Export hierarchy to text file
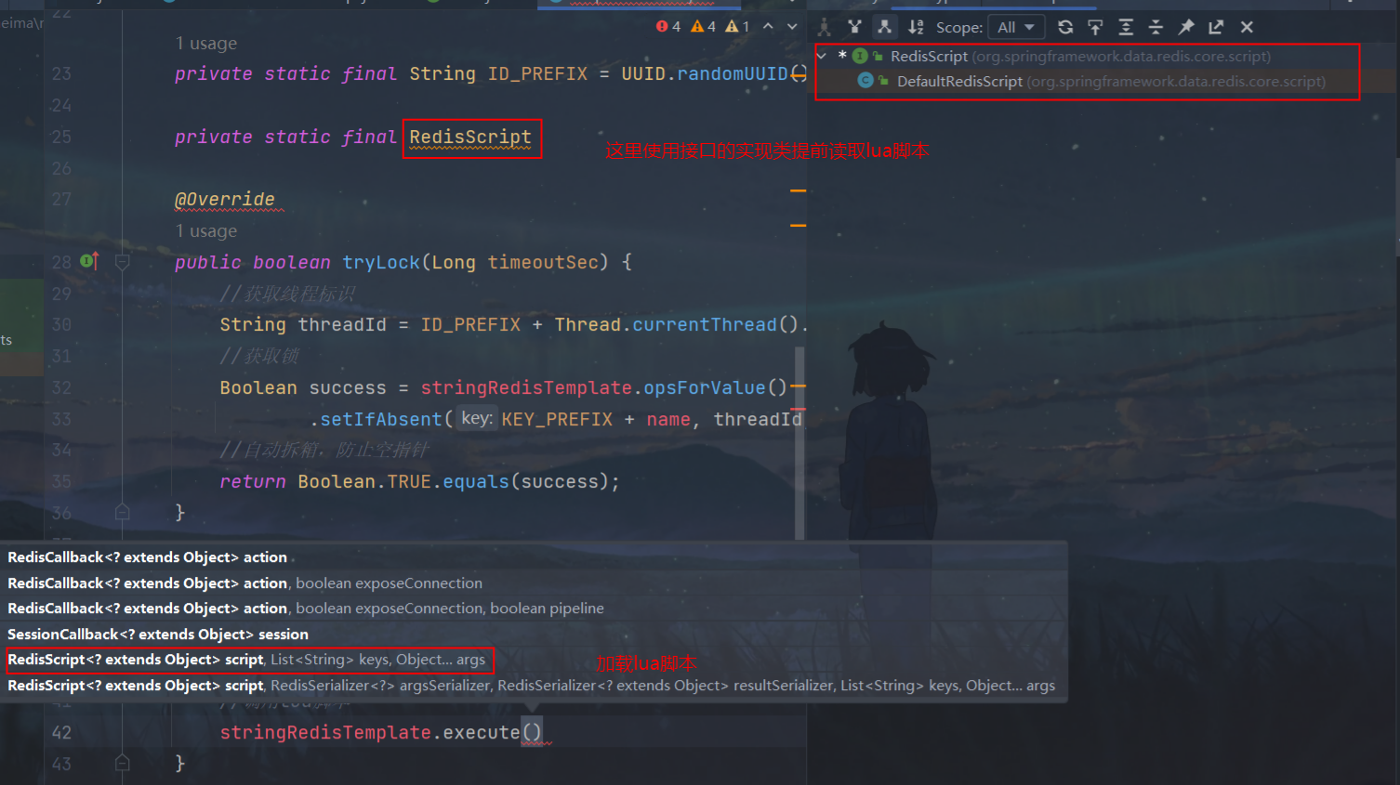This screenshot has height=785, width=1400. point(1216,27)
